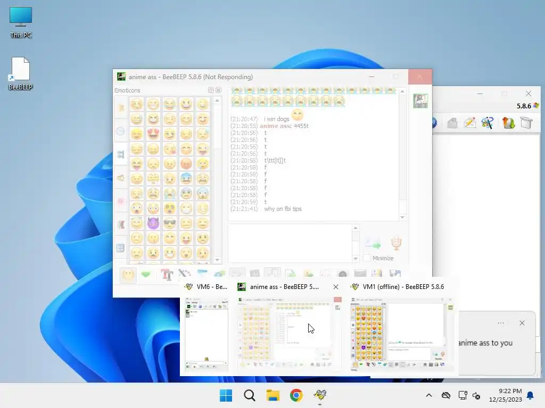
Task: Click the 'anime ass' sender name
Action: [x=275, y=126]
